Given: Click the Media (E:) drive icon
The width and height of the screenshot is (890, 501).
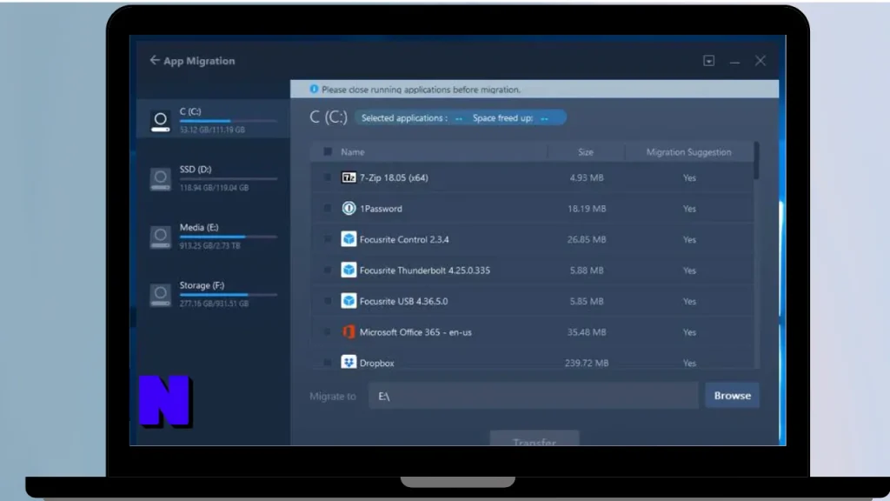Looking at the screenshot, I should [160, 237].
